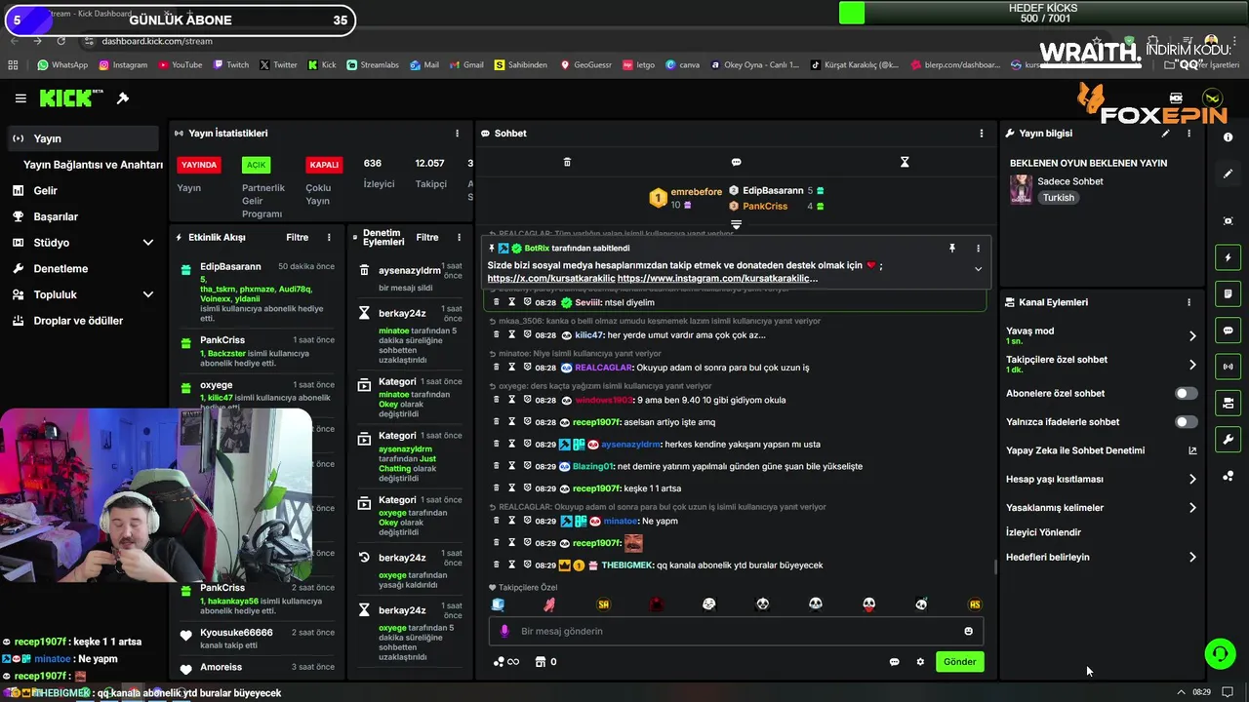Click the hourglass icon under the Sohbet header
1249x702 pixels.
(905, 162)
